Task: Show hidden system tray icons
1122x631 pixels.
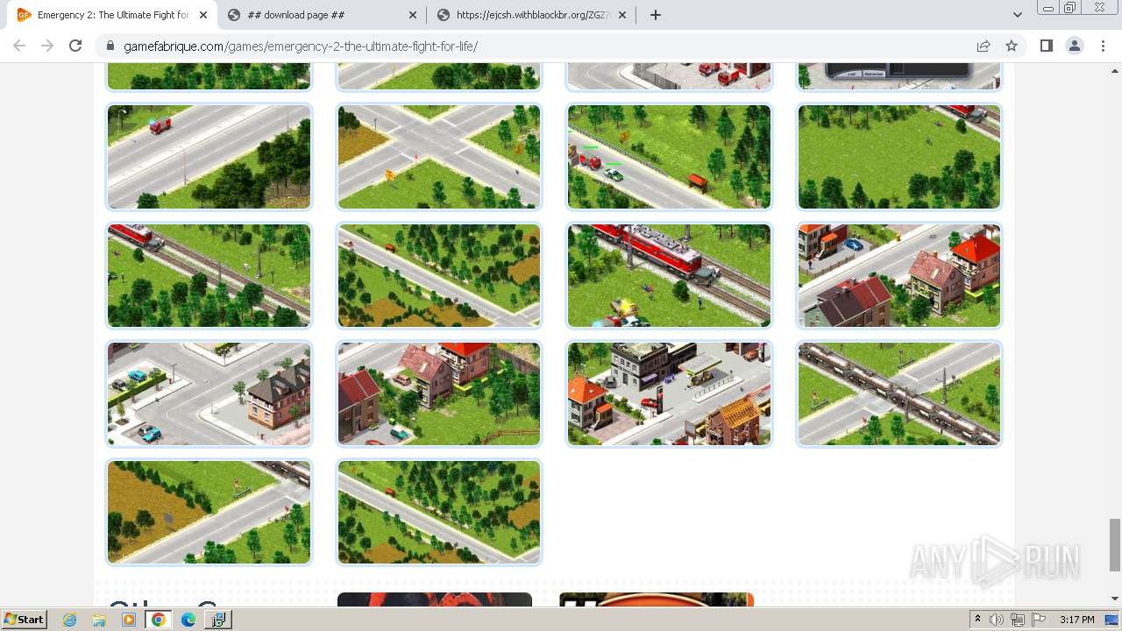Action: click(x=977, y=620)
